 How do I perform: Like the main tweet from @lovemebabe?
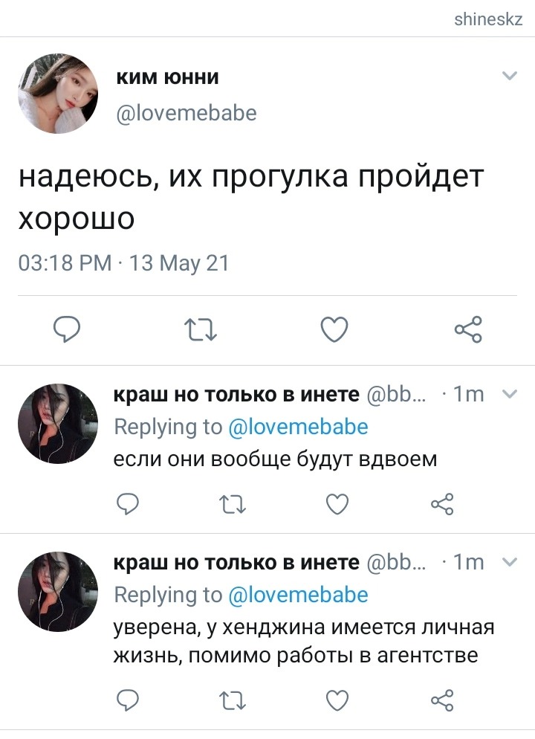tap(334, 329)
